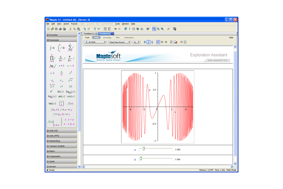The height and width of the screenshot is (189, 283).
Task: Toggle Underline formatting
Action: click(x=152, y=42)
